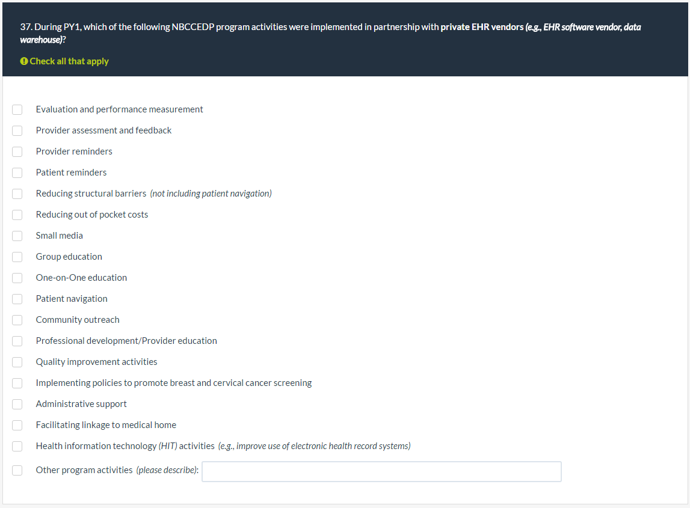690x508 pixels.
Task: Check Implementing policies to promote screening
Action: click(17, 383)
